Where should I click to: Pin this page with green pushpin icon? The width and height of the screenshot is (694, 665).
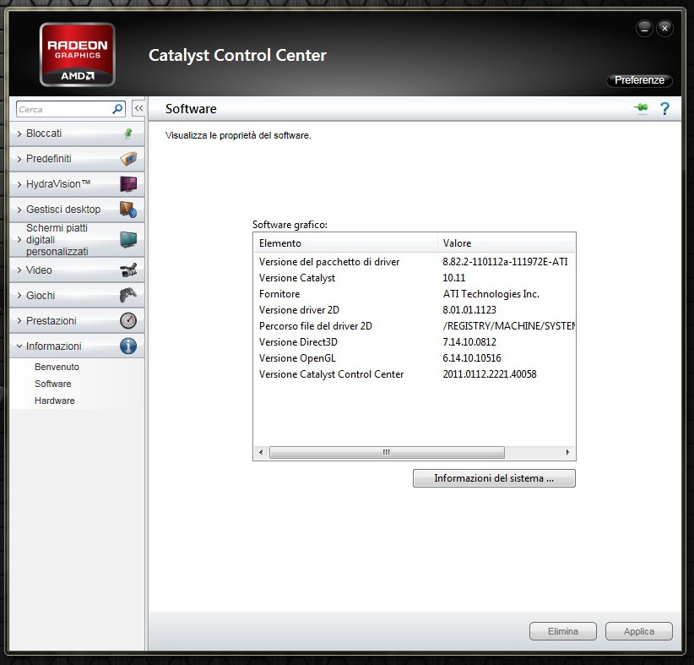click(641, 108)
